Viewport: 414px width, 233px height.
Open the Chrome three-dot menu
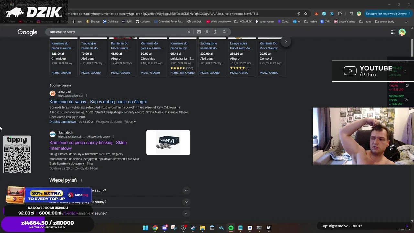point(409,14)
